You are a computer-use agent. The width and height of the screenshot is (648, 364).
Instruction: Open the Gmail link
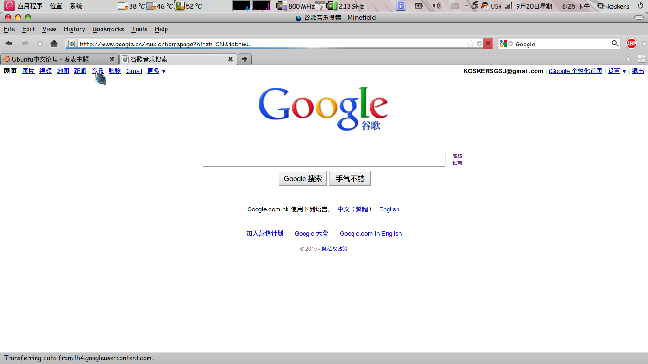pyautogui.click(x=134, y=71)
